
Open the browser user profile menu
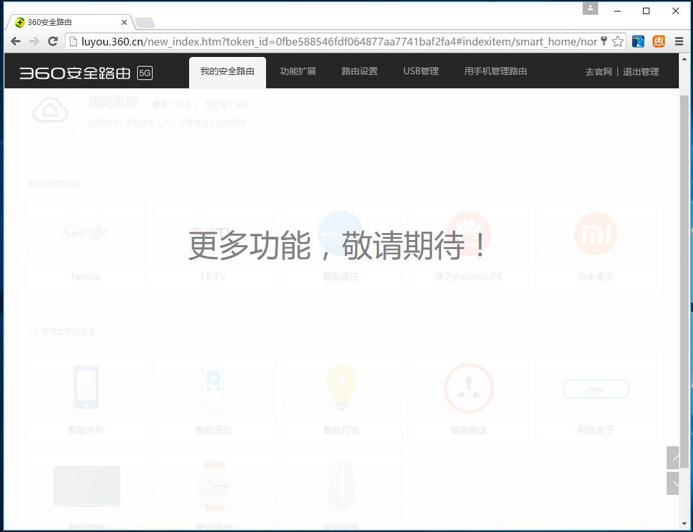pos(590,8)
